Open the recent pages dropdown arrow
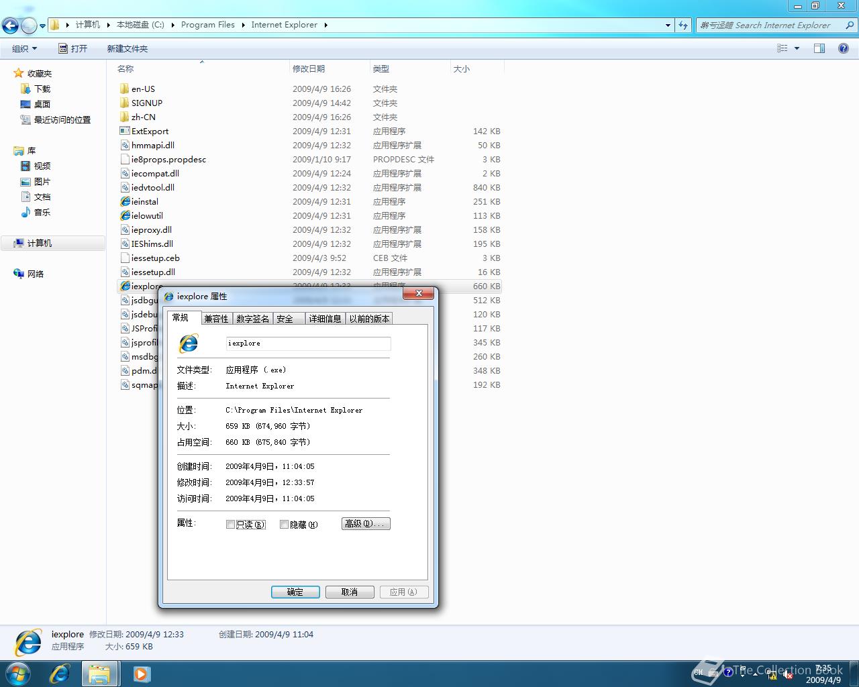 [42, 26]
